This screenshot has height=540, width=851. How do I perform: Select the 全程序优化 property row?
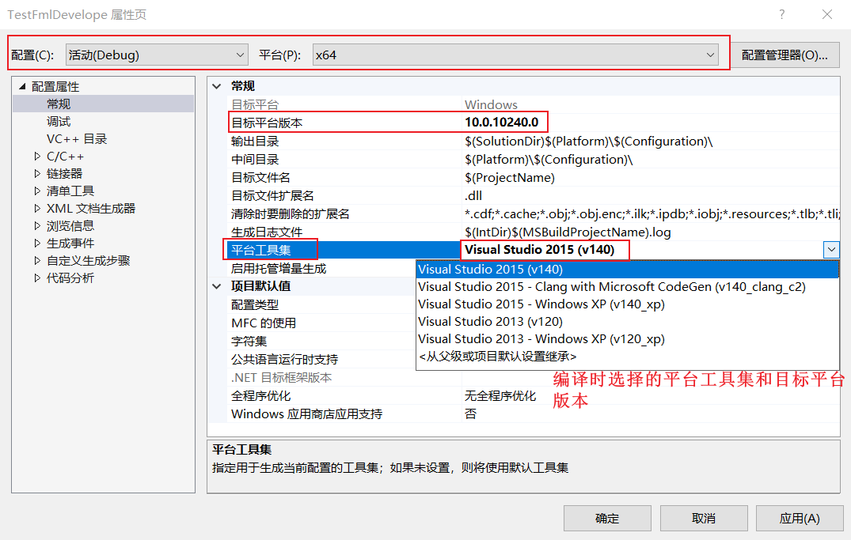point(534,396)
